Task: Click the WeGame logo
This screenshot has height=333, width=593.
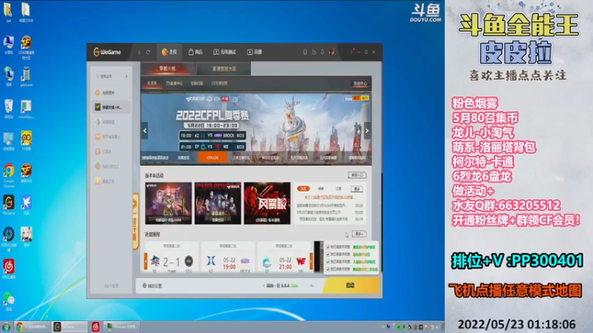Action: coord(107,52)
